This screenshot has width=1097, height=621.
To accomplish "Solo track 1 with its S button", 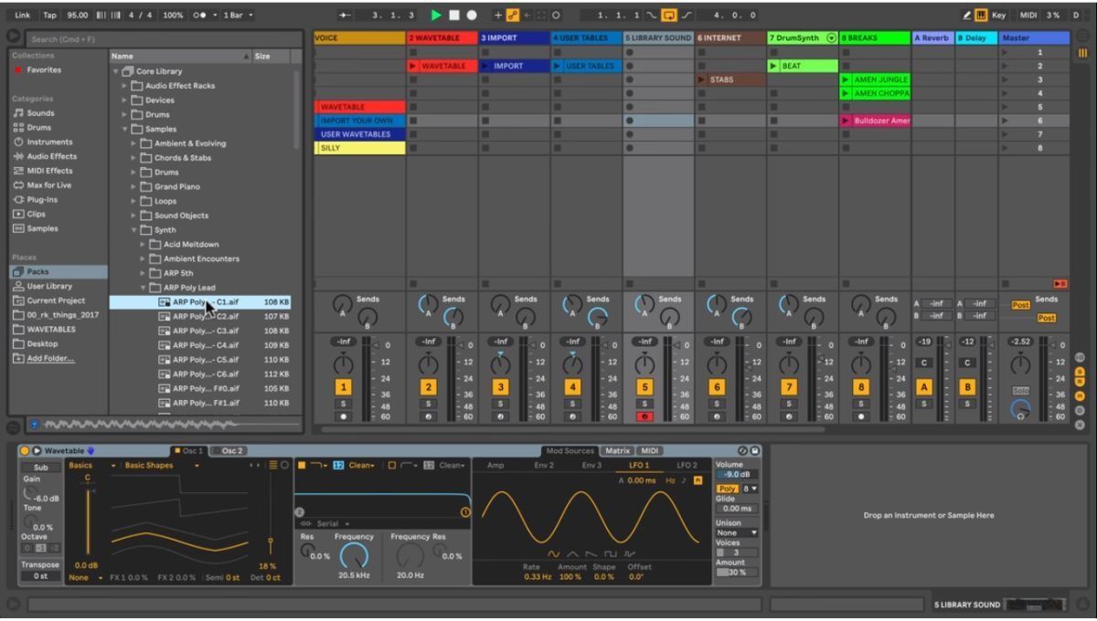I will 344,404.
